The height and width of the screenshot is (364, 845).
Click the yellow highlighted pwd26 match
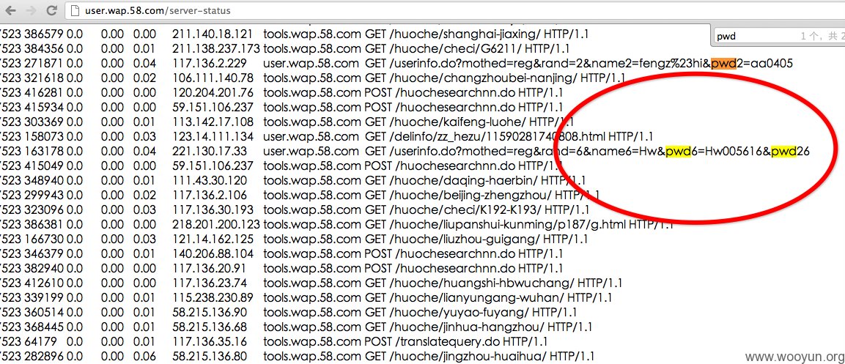click(x=783, y=152)
